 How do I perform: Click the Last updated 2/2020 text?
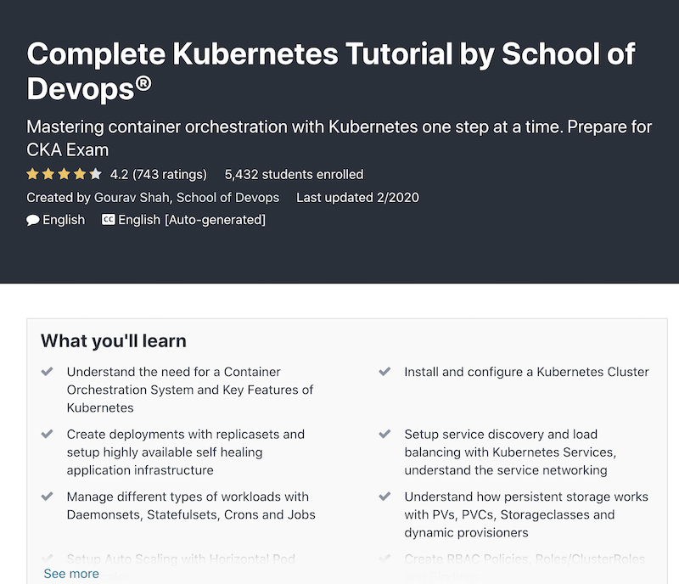(x=357, y=198)
